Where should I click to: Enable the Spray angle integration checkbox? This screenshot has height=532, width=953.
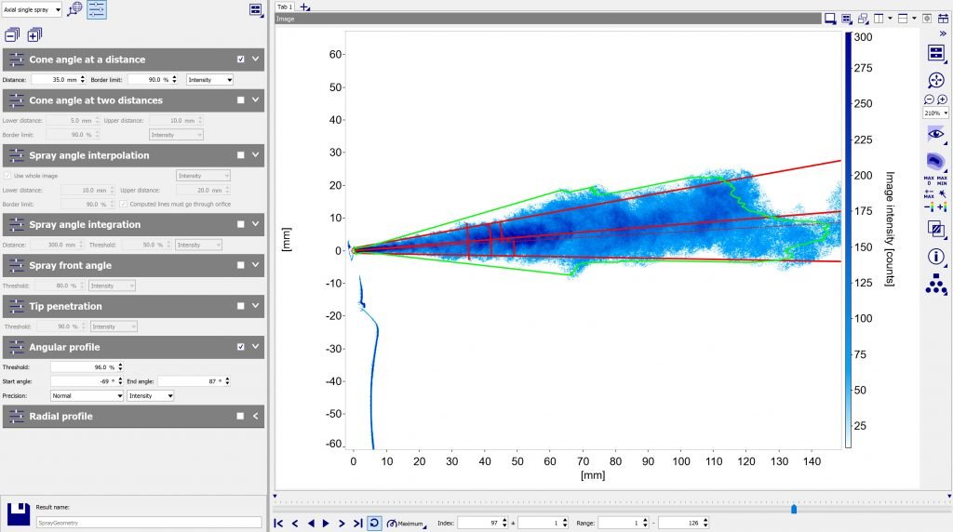click(x=241, y=224)
